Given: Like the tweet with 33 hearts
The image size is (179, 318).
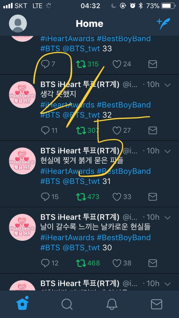Looking at the screenshot, I should pos(117,197).
